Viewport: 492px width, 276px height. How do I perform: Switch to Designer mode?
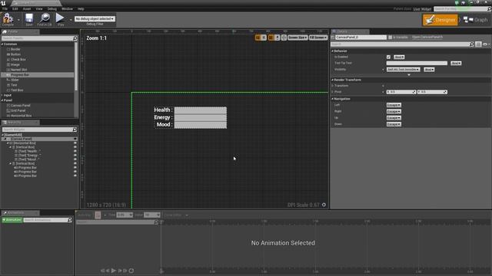(440, 20)
